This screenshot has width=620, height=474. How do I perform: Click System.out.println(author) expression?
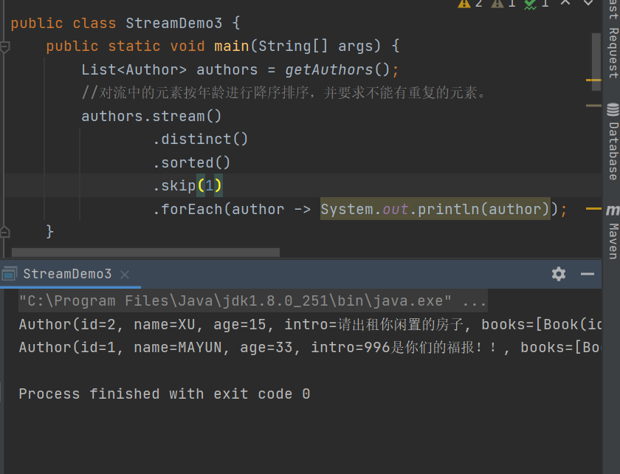[x=435, y=209]
